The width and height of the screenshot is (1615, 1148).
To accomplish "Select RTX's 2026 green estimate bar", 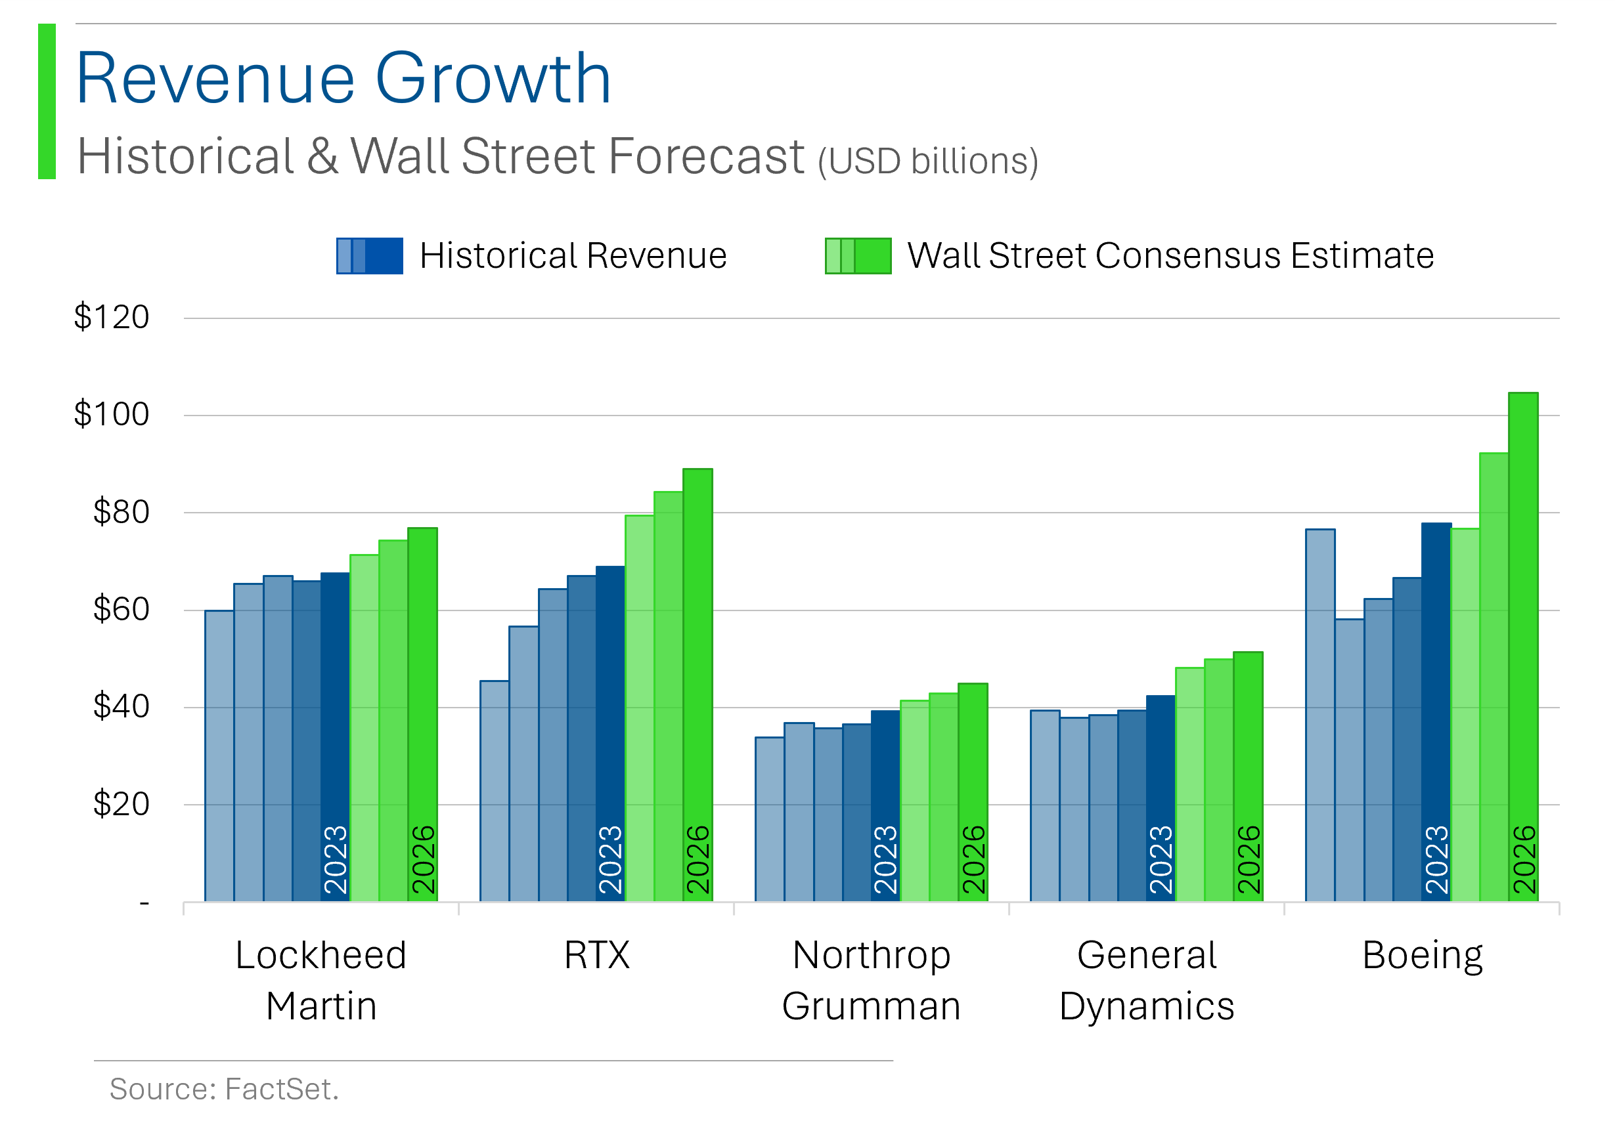I will tap(697, 685).
